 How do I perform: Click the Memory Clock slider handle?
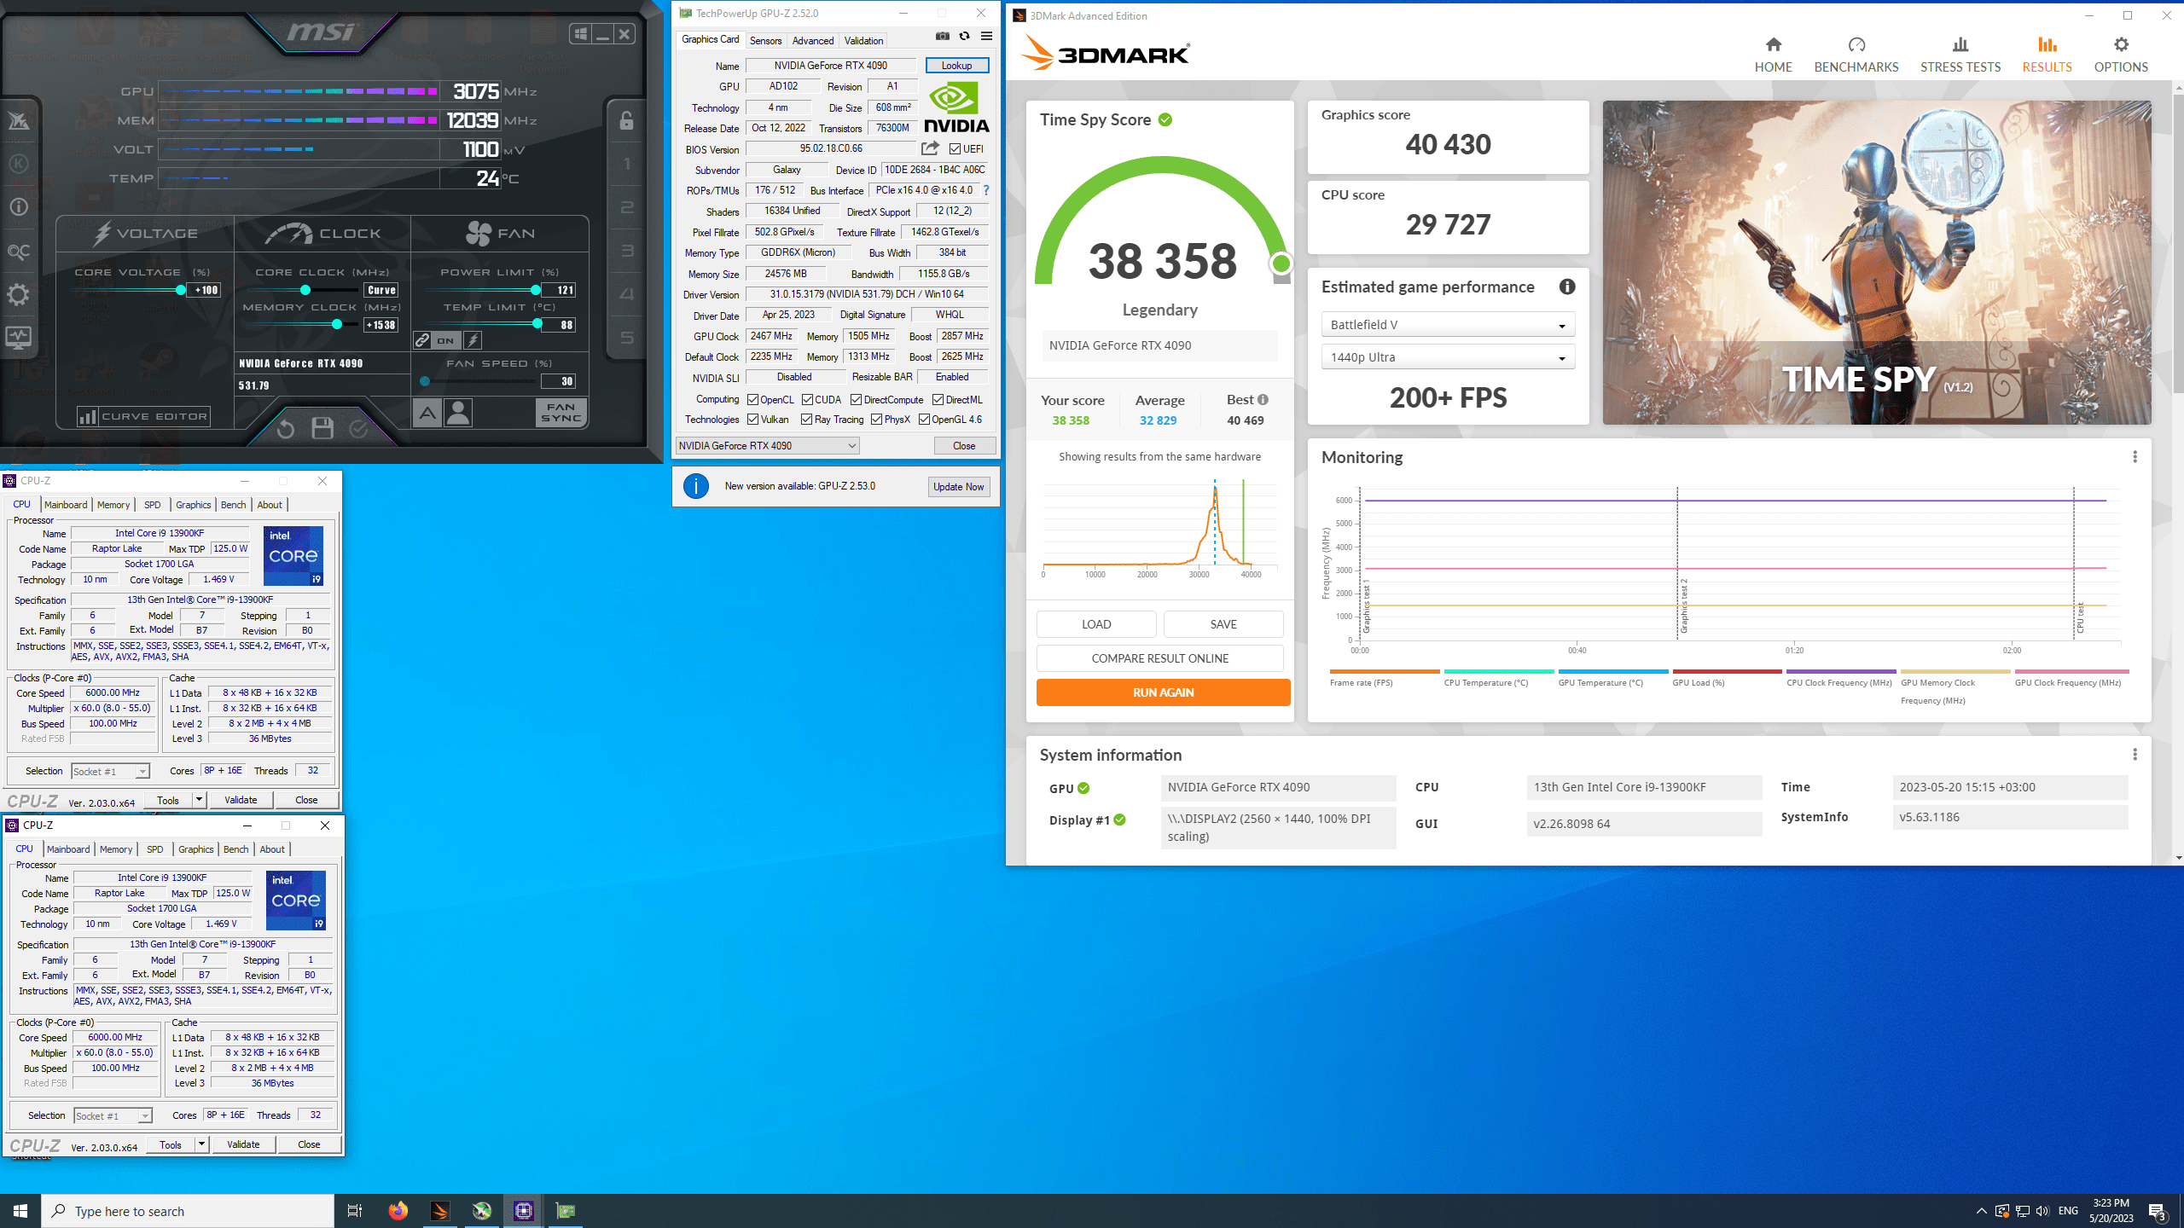pyautogui.click(x=337, y=324)
